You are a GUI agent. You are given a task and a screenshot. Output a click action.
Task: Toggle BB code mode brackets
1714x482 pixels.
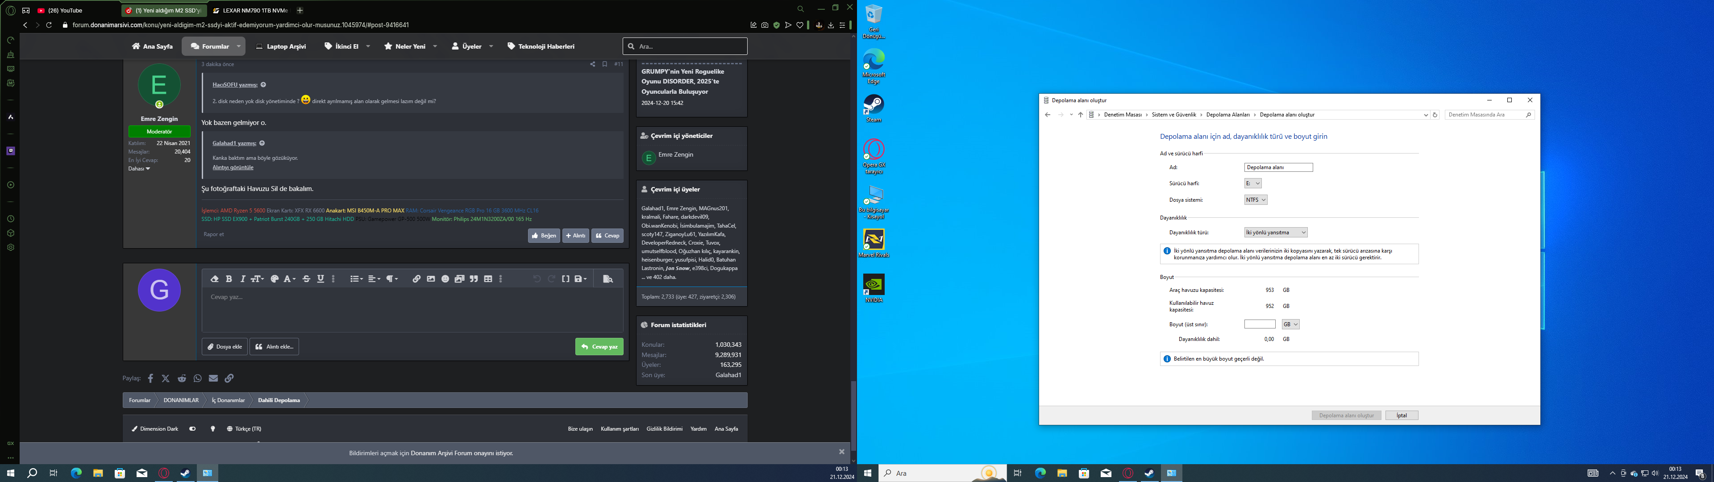[566, 279]
